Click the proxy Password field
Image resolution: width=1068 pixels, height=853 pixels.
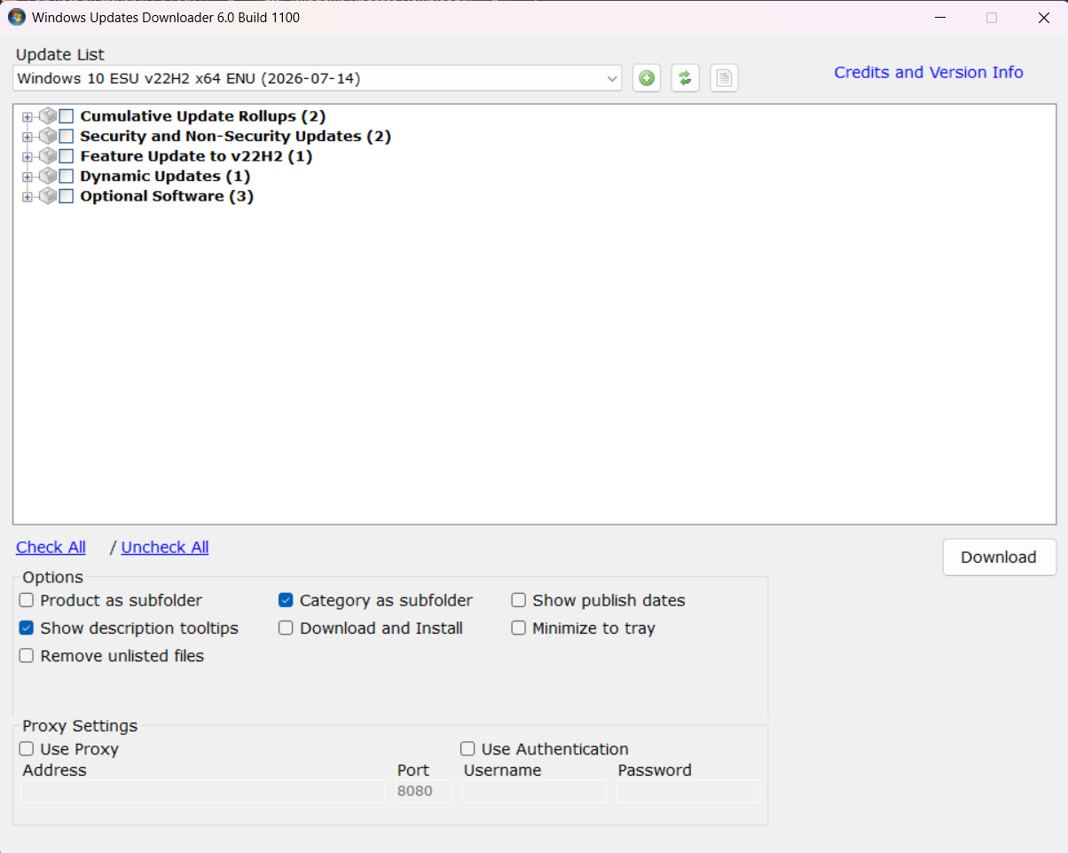688,791
